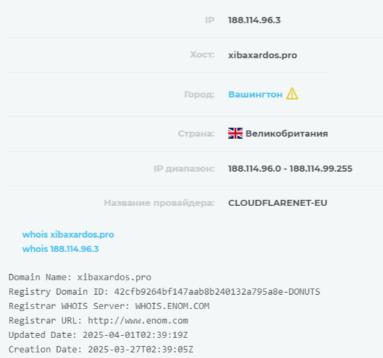Click the Registrar URL http://www.enom.com text

coord(98,321)
